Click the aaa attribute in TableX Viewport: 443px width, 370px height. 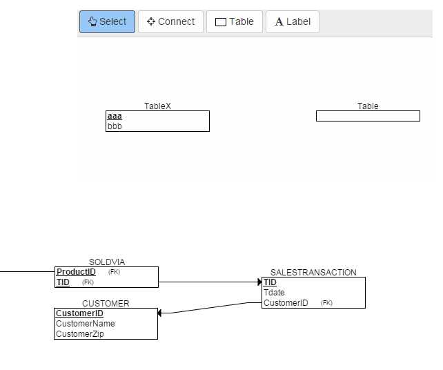115,116
